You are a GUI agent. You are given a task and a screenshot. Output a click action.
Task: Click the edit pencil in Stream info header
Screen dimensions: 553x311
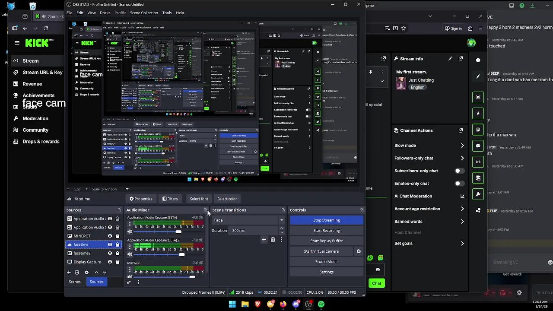[450, 59]
